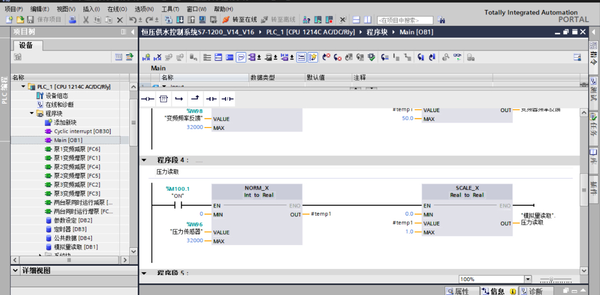This screenshot has width=600, height=295.
Task: Toggle free comments speech bubble icon
Action: click(x=241, y=57)
